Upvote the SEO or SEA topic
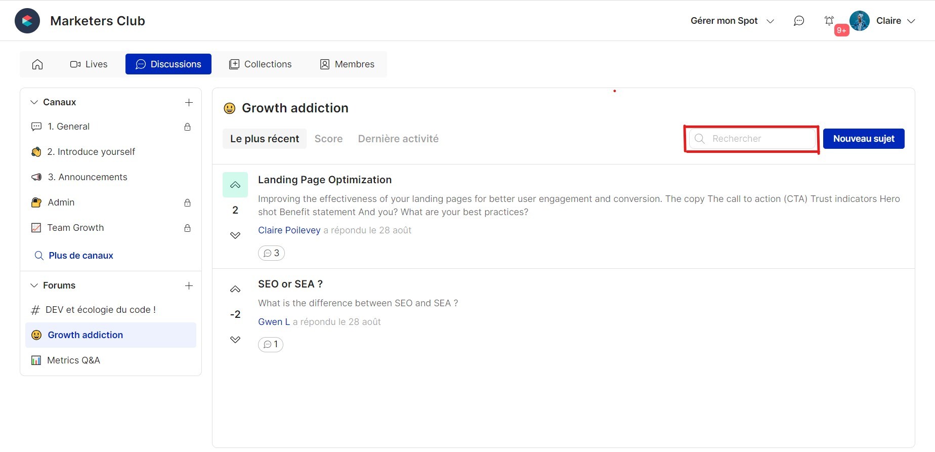Image resolution: width=935 pixels, height=452 pixels. point(235,289)
